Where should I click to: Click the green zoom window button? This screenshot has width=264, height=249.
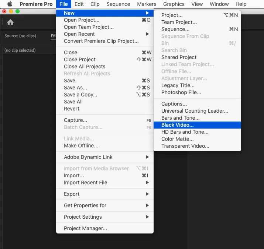click(x=17, y=11)
